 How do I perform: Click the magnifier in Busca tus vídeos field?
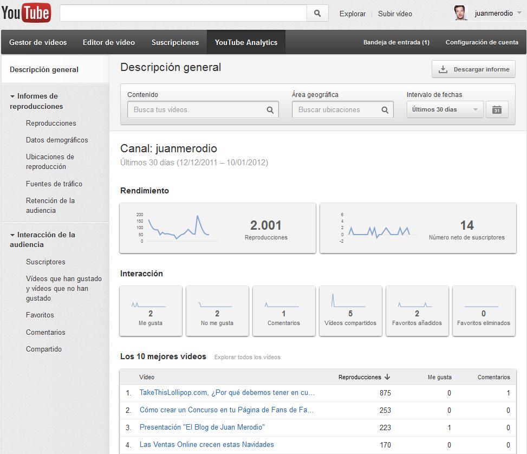tap(270, 110)
